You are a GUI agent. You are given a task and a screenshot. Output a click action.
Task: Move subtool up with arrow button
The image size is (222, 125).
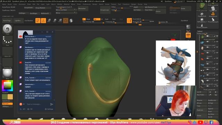(210, 92)
